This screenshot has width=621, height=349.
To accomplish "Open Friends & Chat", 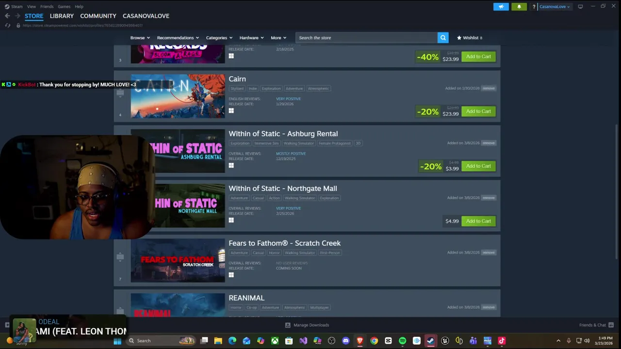I will coord(596,325).
